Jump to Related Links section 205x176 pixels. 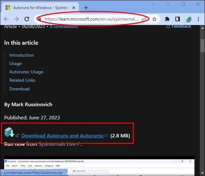click(x=22, y=80)
